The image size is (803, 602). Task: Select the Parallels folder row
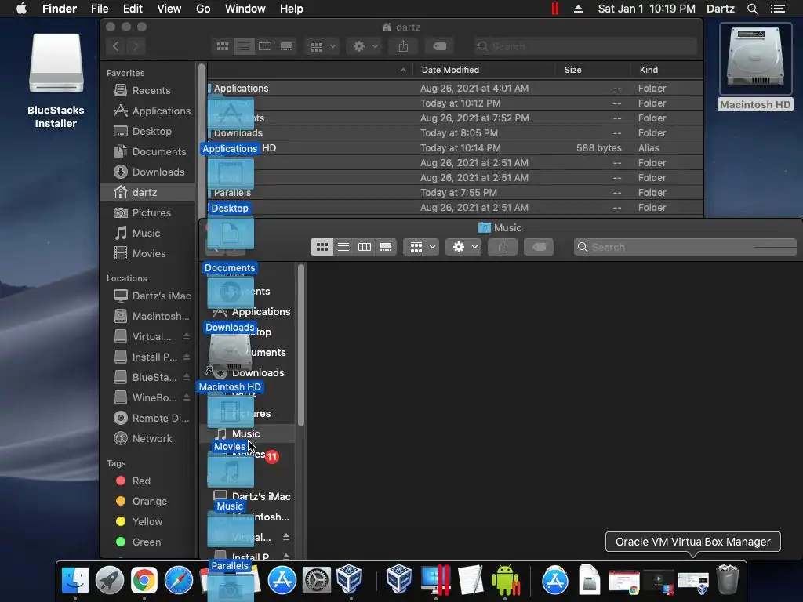tap(456, 193)
